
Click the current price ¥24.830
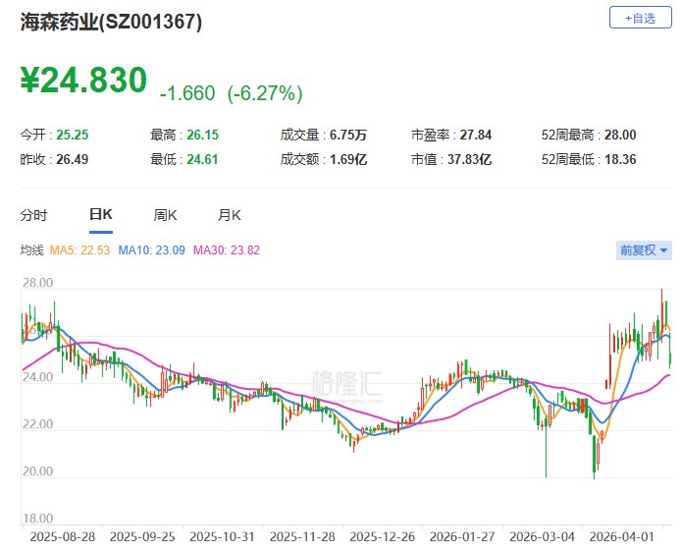click(83, 80)
